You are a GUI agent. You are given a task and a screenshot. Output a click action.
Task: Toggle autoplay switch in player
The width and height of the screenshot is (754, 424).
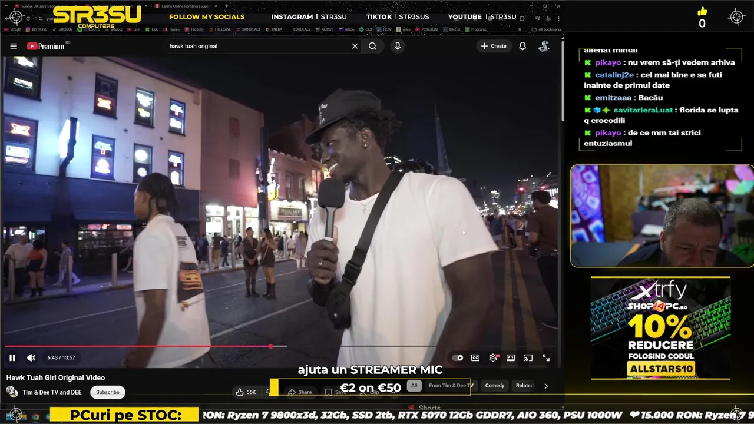(x=458, y=357)
